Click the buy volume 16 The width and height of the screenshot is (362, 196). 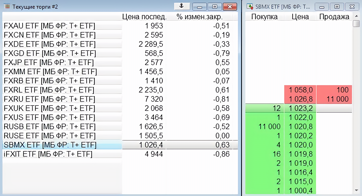click(277, 154)
